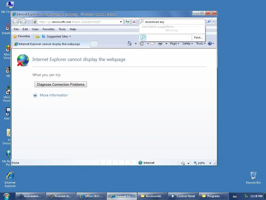Open the Page command bar menu
The width and height of the screenshot is (266, 200).
coord(174,43)
